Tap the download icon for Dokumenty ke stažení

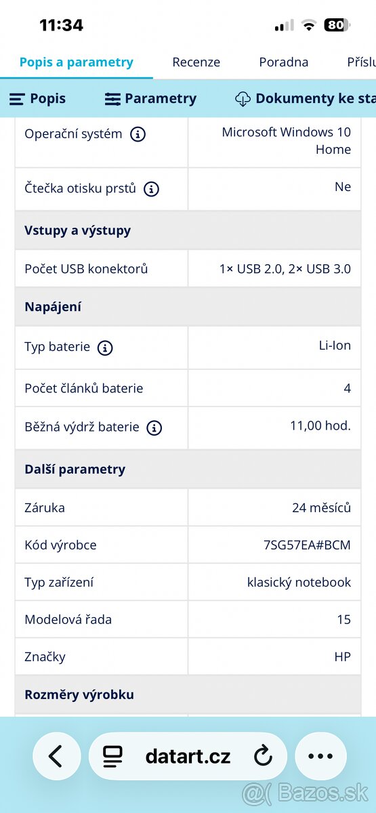pos(243,99)
